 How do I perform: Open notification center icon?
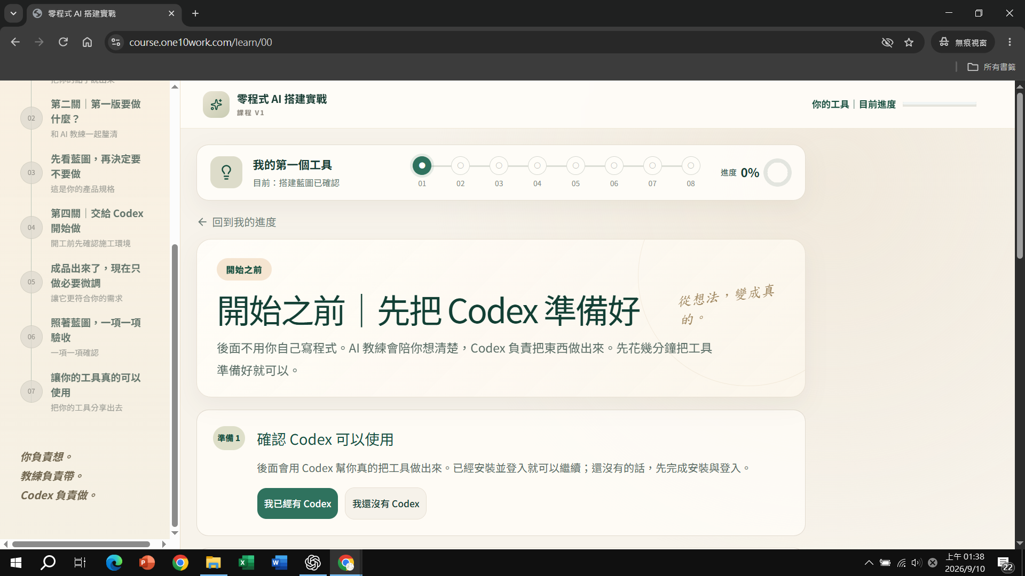1005,563
